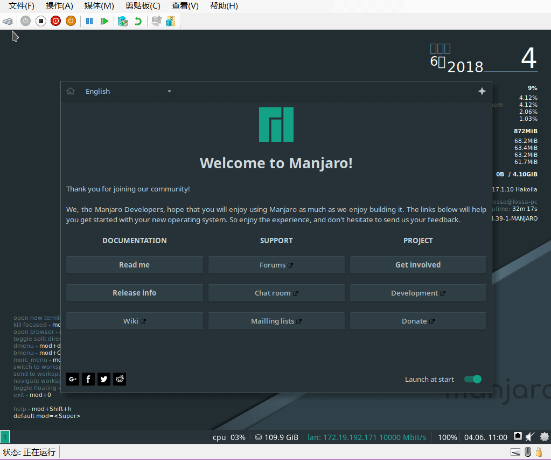Click the 状态: 正在运行 status text
Screen dimensions: 551x460
[x=29, y=452]
